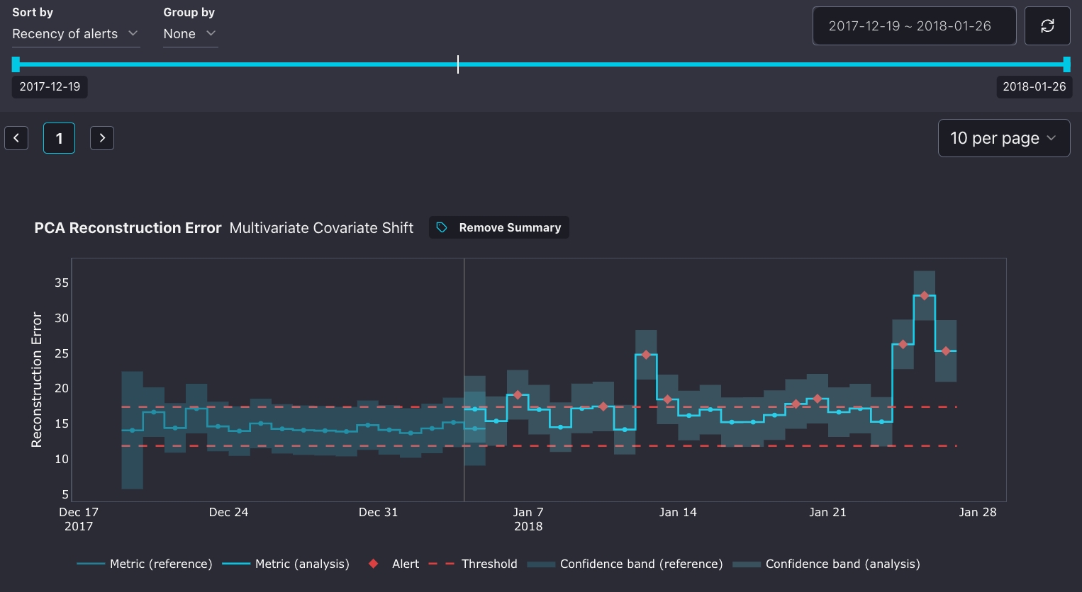
Task: Click the alert diamond near Jan 7
Action: tap(518, 395)
